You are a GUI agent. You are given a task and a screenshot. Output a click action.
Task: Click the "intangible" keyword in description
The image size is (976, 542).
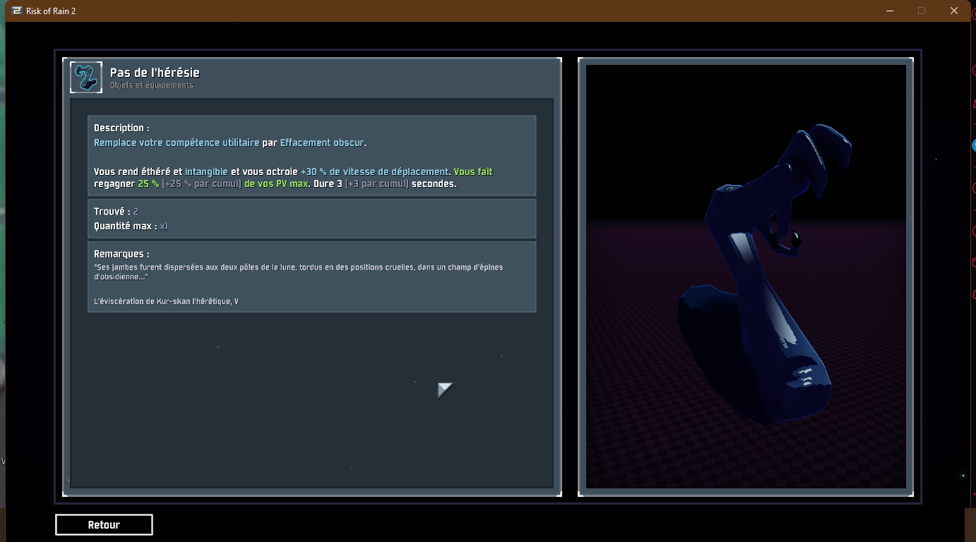click(206, 171)
